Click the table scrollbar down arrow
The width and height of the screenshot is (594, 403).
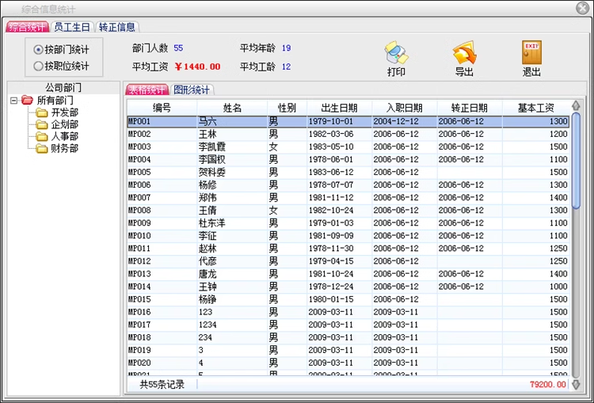[x=576, y=385]
